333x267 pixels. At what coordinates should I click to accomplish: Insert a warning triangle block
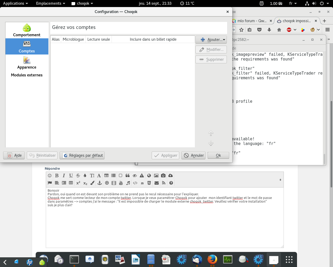[x=142, y=175]
